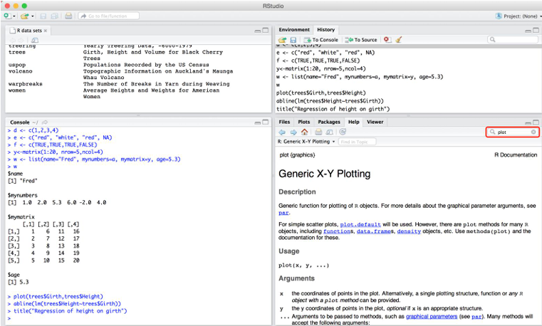Open the data.frames link
This screenshot has width=542, height=326.
tap(375, 231)
